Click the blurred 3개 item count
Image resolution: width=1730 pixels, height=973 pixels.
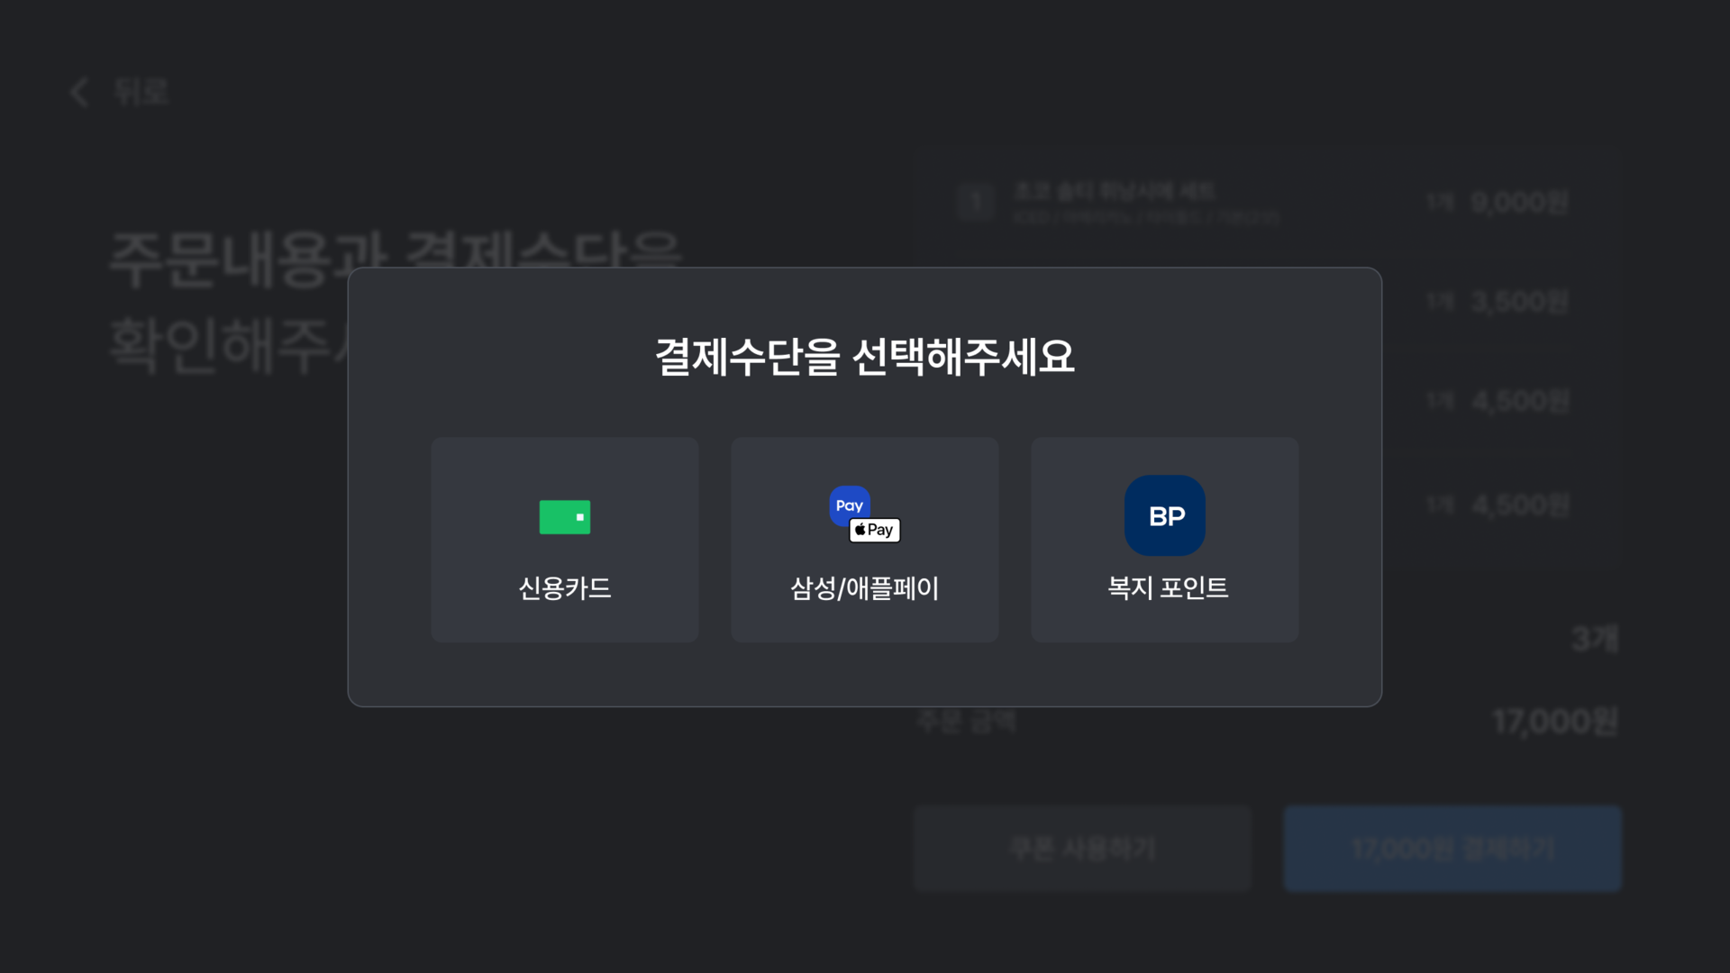[1595, 639]
